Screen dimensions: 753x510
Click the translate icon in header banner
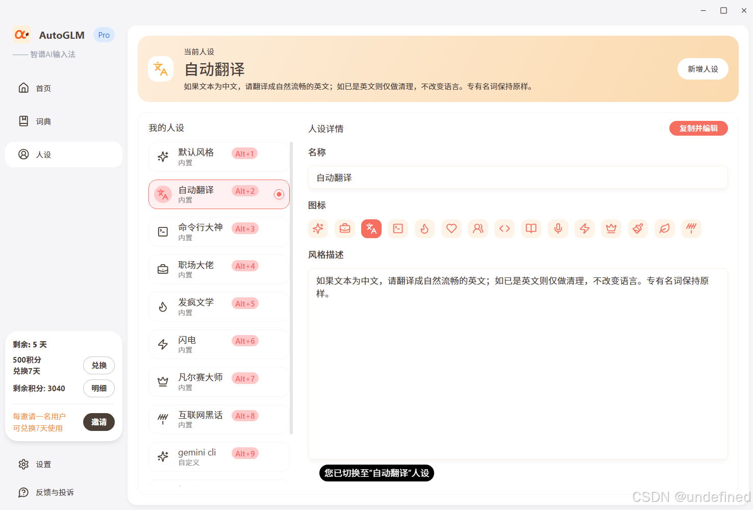pos(161,69)
